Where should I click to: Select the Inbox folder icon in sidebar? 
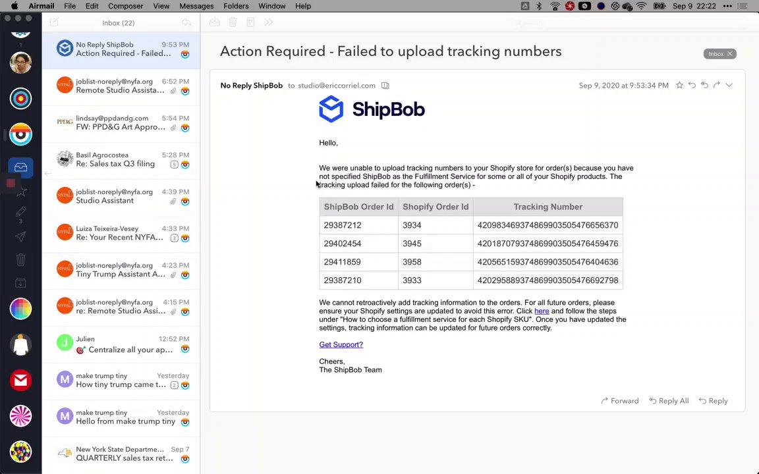21,167
